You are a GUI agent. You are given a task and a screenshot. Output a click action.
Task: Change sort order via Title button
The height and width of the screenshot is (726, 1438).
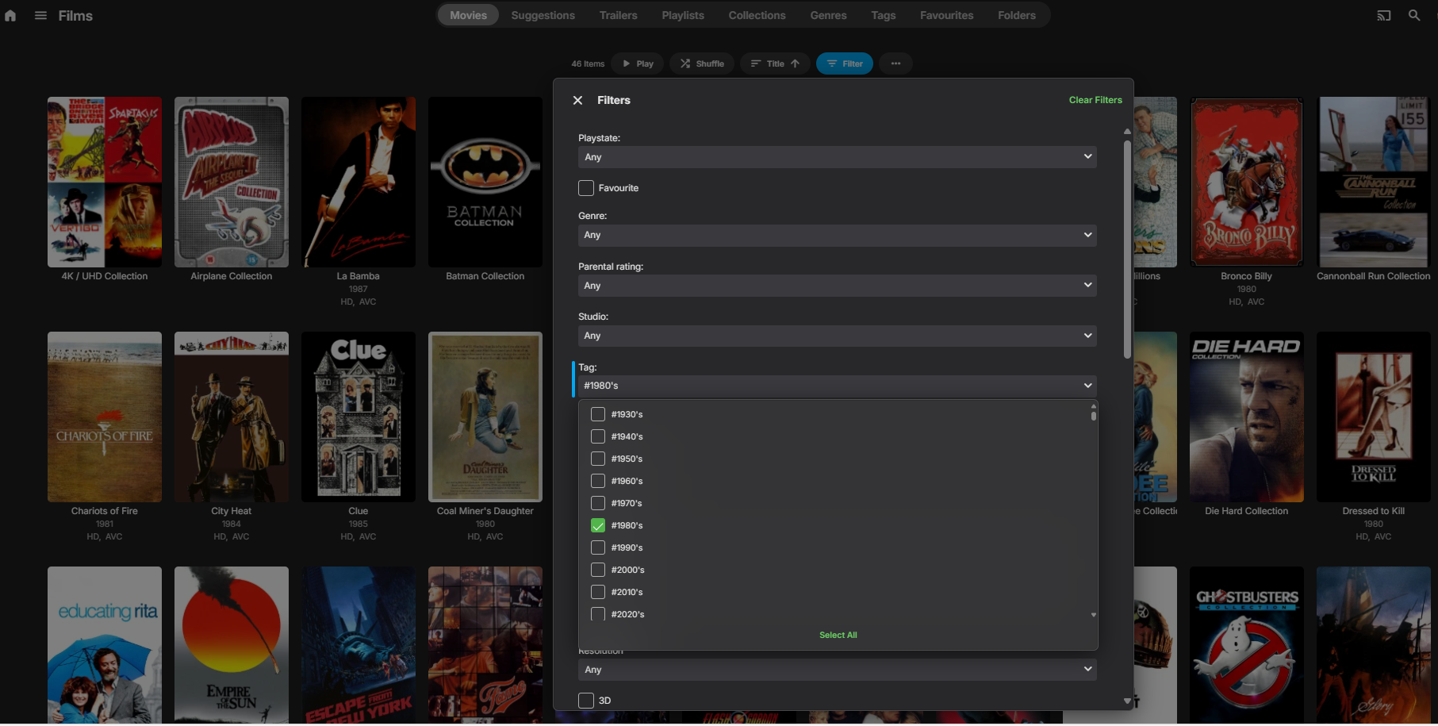(x=775, y=63)
